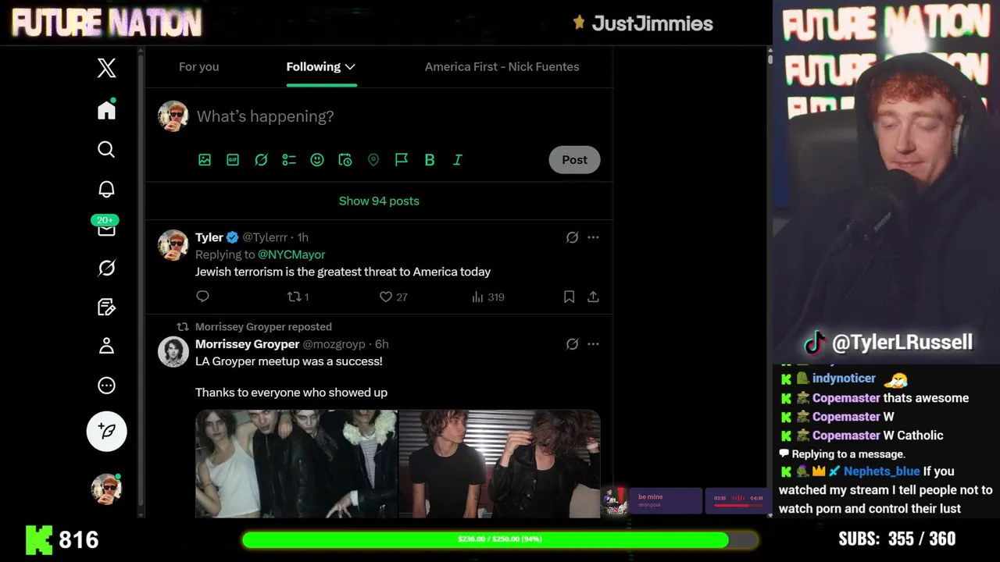Screen dimensions: 1000x562
Task: Open Tyler's avatar on the post
Action: tap(173, 245)
